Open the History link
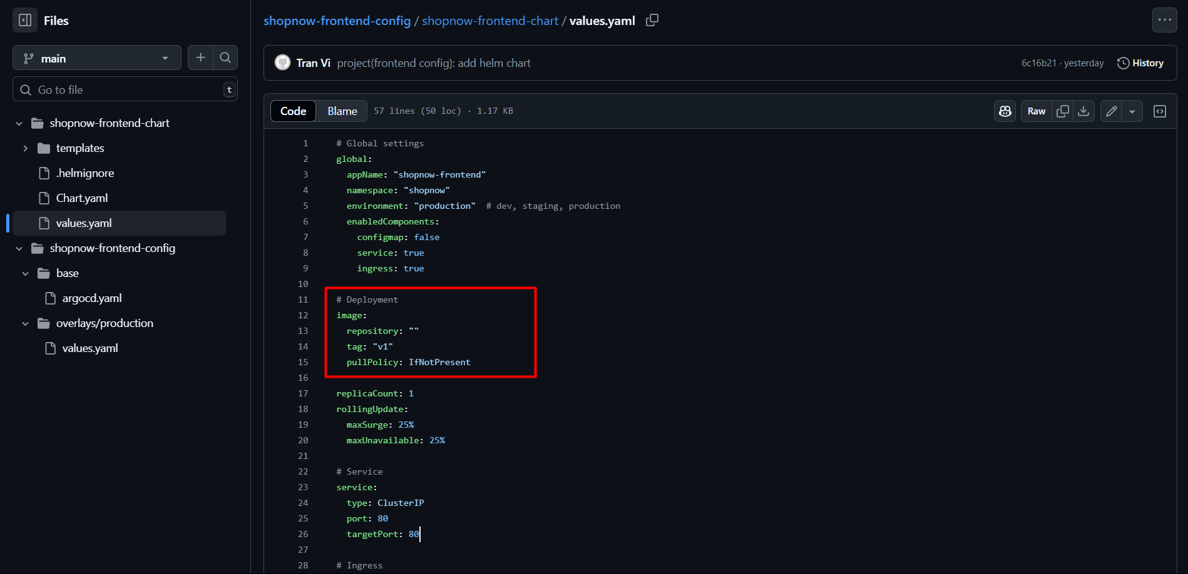1188x574 pixels. [x=1140, y=63]
